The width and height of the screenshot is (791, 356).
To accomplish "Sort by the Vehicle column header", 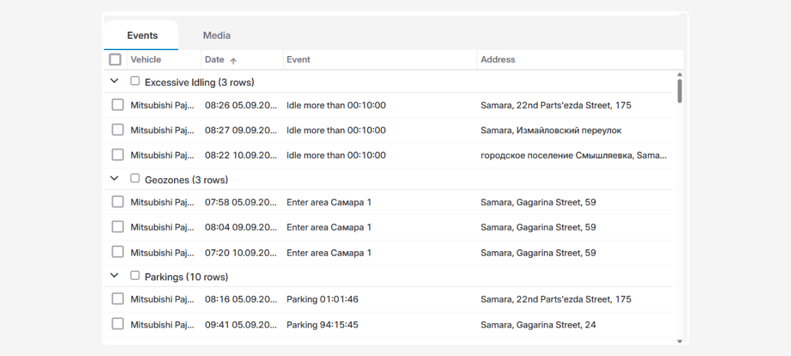I will click(146, 59).
